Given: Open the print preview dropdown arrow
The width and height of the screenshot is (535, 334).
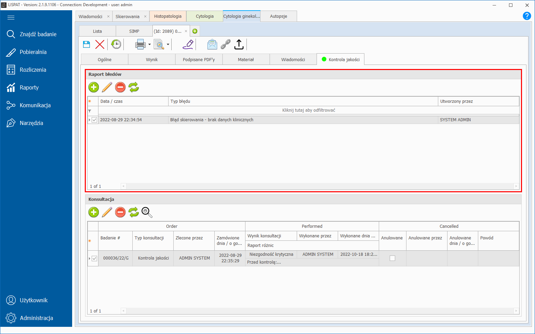Looking at the screenshot, I should [x=168, y=45].
